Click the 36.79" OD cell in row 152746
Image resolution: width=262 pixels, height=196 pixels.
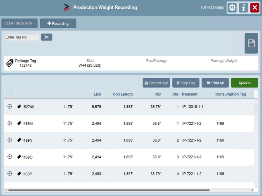point(156,107)
